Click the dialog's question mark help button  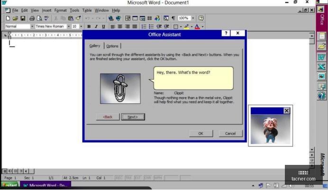point(226,33)
